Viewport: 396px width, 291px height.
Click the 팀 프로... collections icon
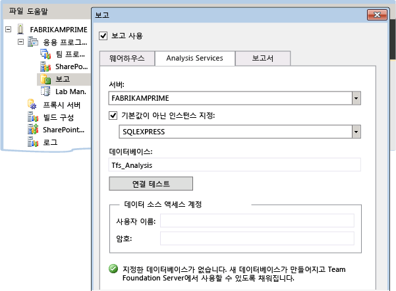(x=45, y=54)
